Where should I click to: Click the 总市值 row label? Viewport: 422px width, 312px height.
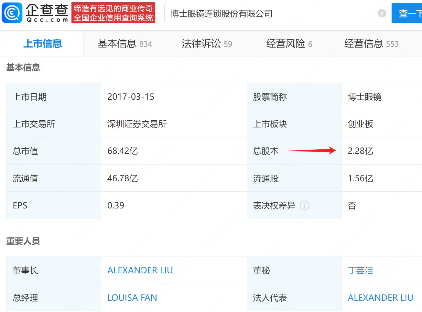click(x=26, y=151)
